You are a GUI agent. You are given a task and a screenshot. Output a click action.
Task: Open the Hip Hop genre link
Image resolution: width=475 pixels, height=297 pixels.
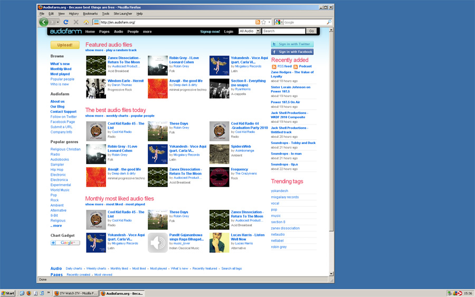[57, 169]
